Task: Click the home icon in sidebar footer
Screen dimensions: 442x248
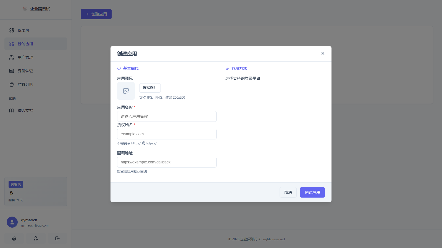Action: click(x=14, y=238)
